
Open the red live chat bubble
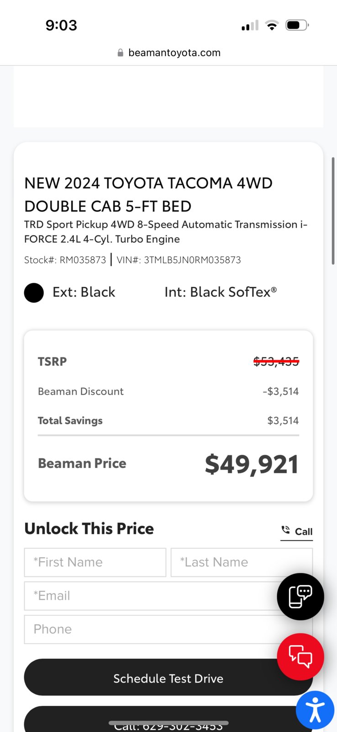point(300,657)
